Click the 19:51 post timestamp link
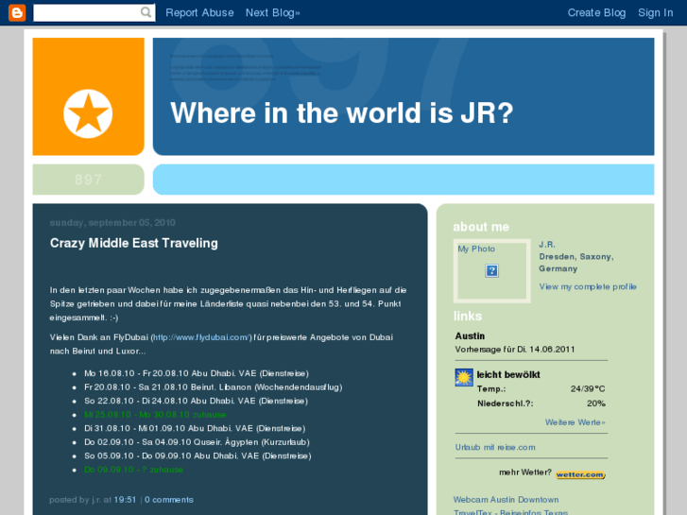 [125, 500]
